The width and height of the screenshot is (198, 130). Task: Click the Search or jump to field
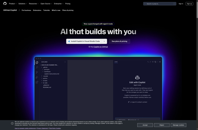(160, 4)
